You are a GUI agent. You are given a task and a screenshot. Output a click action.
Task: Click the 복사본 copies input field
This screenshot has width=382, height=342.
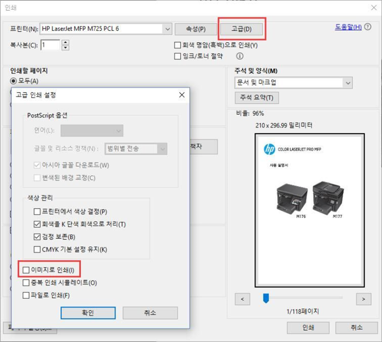(x=50, y=45)
